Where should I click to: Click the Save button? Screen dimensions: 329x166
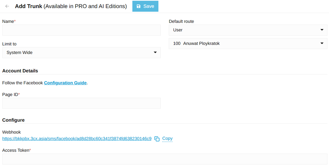click(x=145, y=6)
